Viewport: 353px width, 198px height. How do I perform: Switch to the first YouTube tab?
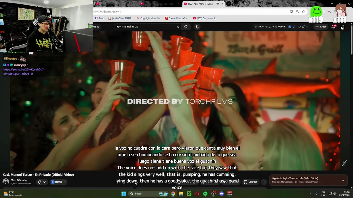(116, 4)
